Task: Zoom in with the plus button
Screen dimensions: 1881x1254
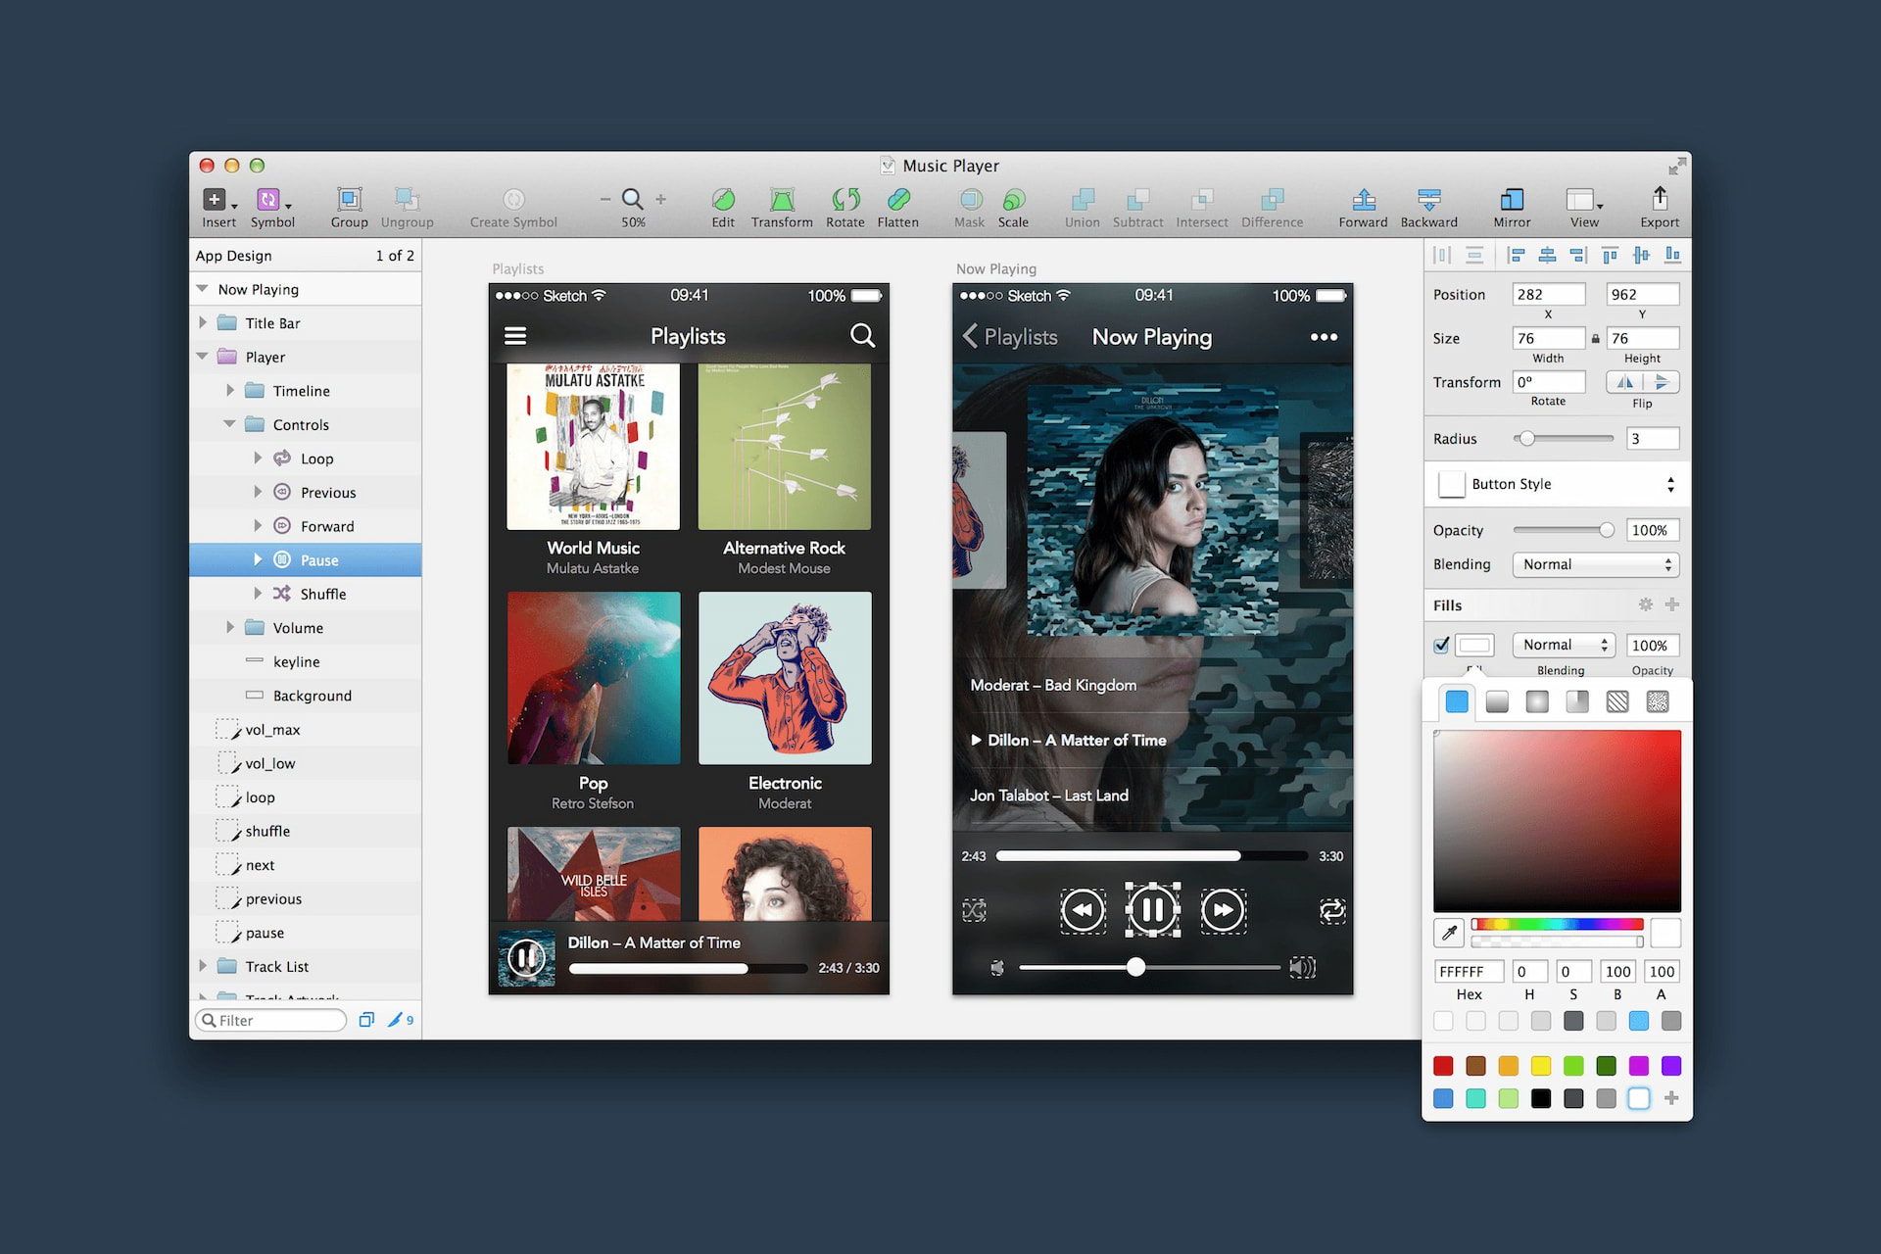Action: pyautogui.click(x=661, y=199)
